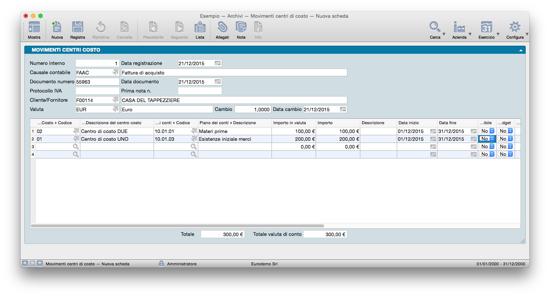This screenshot has height=297, width=550.
Task: Open Data fine calendar in row 2
Action: point(474,139)
